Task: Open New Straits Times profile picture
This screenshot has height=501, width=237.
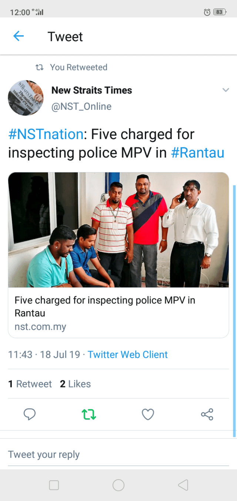Action: pyautogui.click(x=26, y=98)
